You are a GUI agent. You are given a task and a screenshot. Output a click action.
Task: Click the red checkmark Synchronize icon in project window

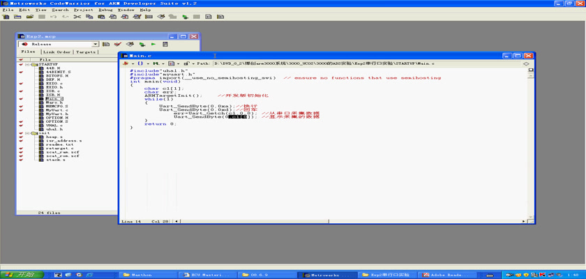118,44
